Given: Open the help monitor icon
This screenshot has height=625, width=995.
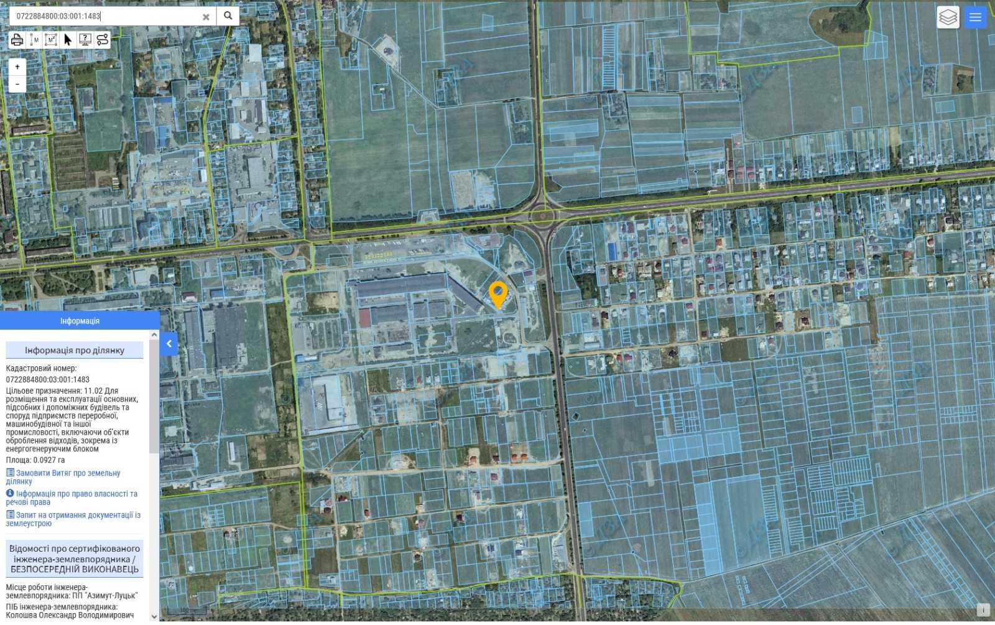Looking at the screenshot, I should point(85,40).
